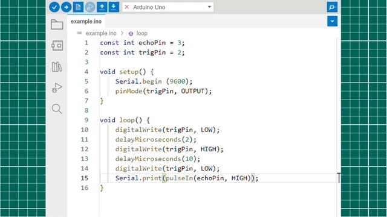Click the greyed-out debug button in toolbar

coord(90,7)
